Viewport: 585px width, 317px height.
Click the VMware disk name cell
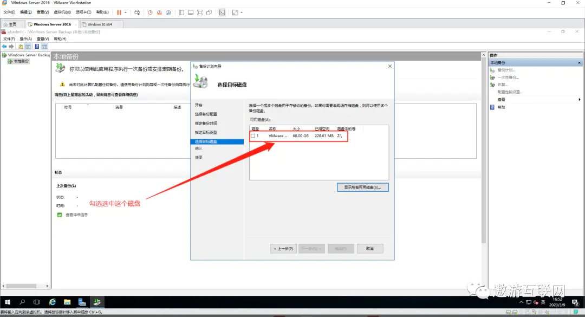tap(277, 136)
